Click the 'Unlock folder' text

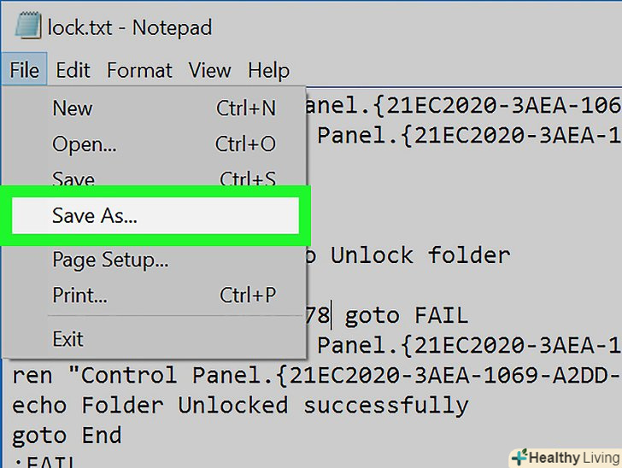(x=420, y=254)
